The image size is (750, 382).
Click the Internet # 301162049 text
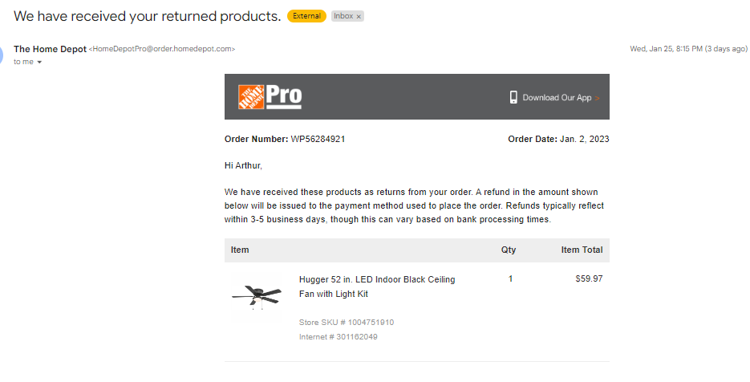point(339,336)
